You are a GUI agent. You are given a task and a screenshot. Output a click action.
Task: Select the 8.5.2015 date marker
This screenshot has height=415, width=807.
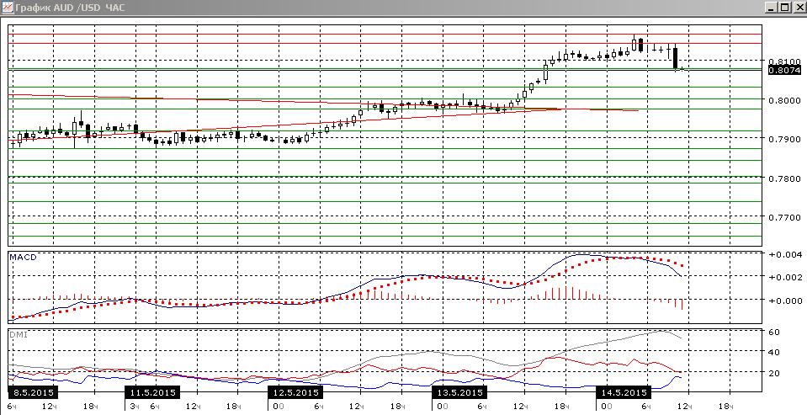pos(34,392)
